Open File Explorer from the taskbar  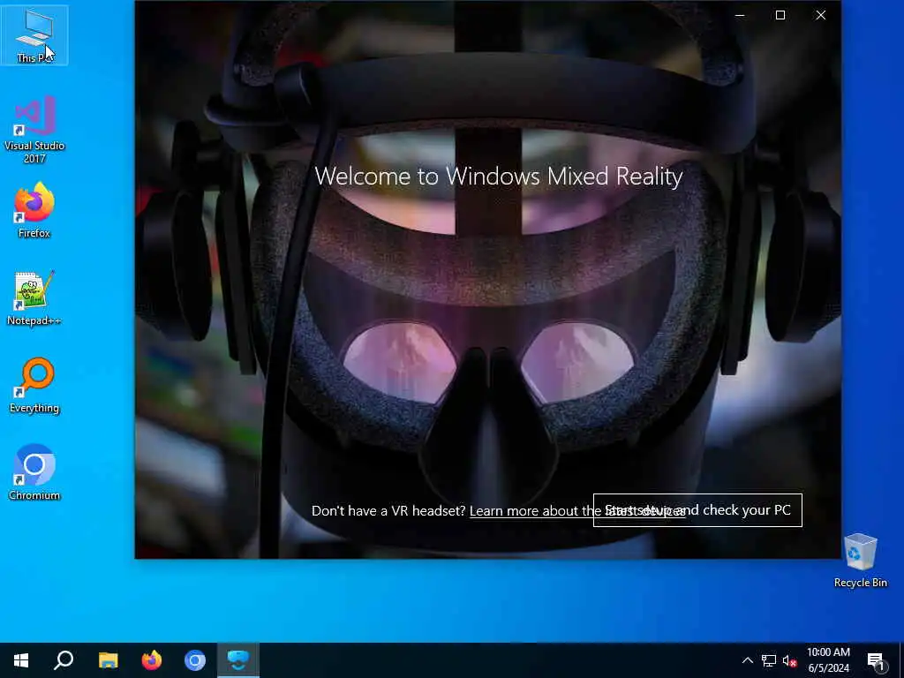click(x=108, y=660)
